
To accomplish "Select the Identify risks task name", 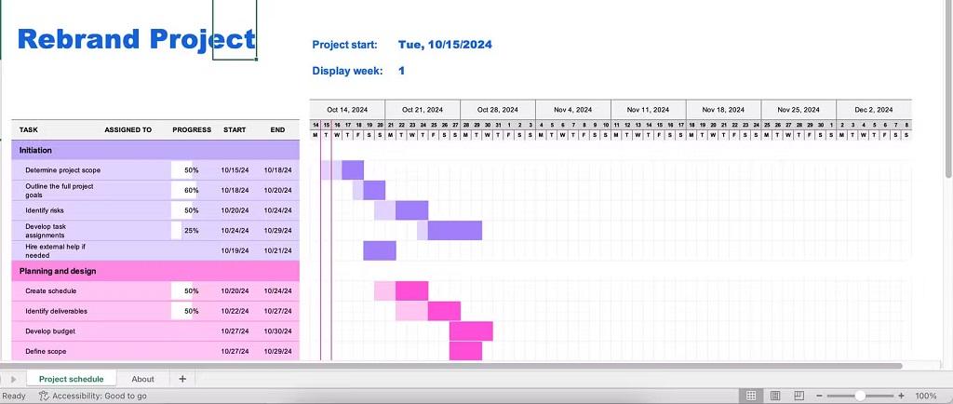I will [45, 210].
